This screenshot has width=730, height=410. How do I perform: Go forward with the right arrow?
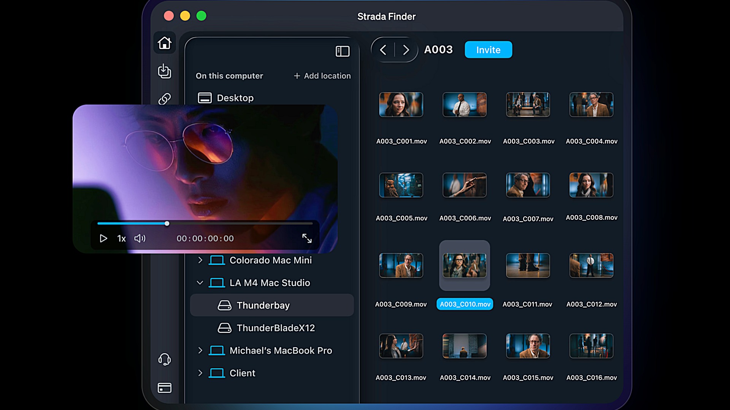tap(406, 50)
